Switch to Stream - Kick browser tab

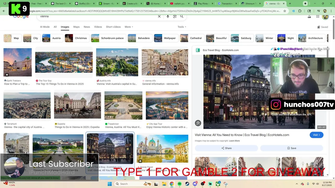click(x=109, y=4)
